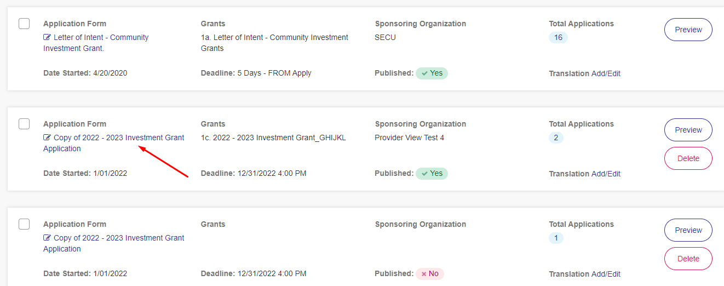Delete the Provider View Test 4 form
Viewport: 724px width, 286px height.
pyautogui.click(x=688, y=158)
